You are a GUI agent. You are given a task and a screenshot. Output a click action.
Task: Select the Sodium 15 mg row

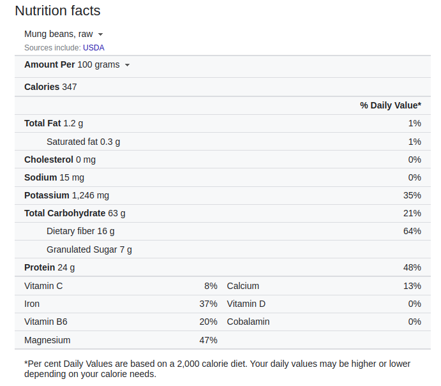click(x=223, y=177)
